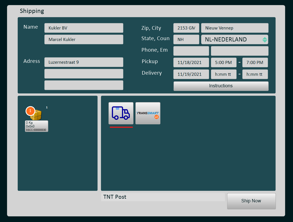Change the 5:00 PM pickup start time
Screen dimensions: 293x222
[223, 63]
